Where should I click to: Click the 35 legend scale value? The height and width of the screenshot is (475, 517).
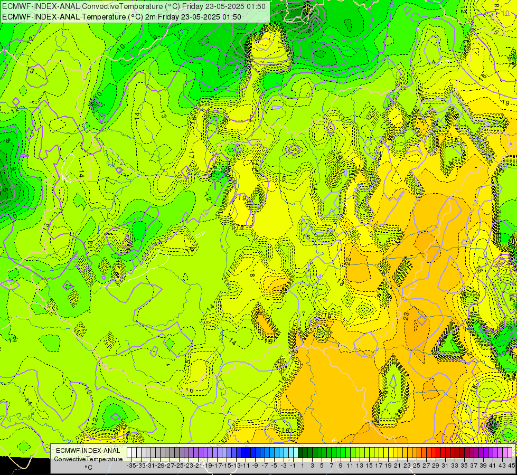pyautogui.click(x=464, y=465)
